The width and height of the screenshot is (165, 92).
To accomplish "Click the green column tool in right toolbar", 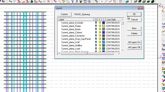I will coord(164,73).
